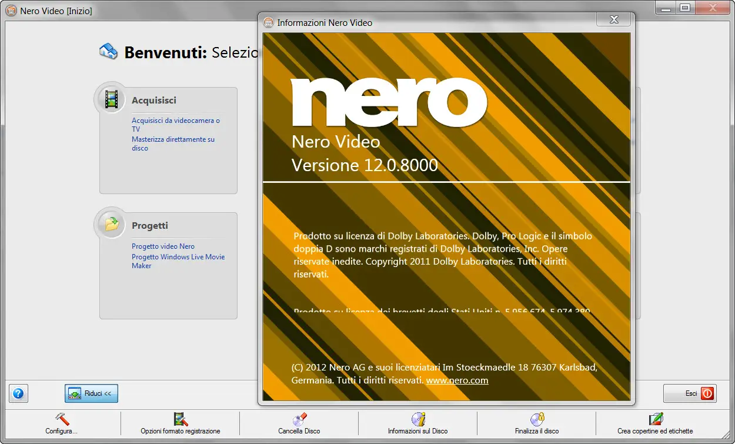This screenshot has height=444, width=735.
Task: Click the Riduci << button
Action: (91, 393)
